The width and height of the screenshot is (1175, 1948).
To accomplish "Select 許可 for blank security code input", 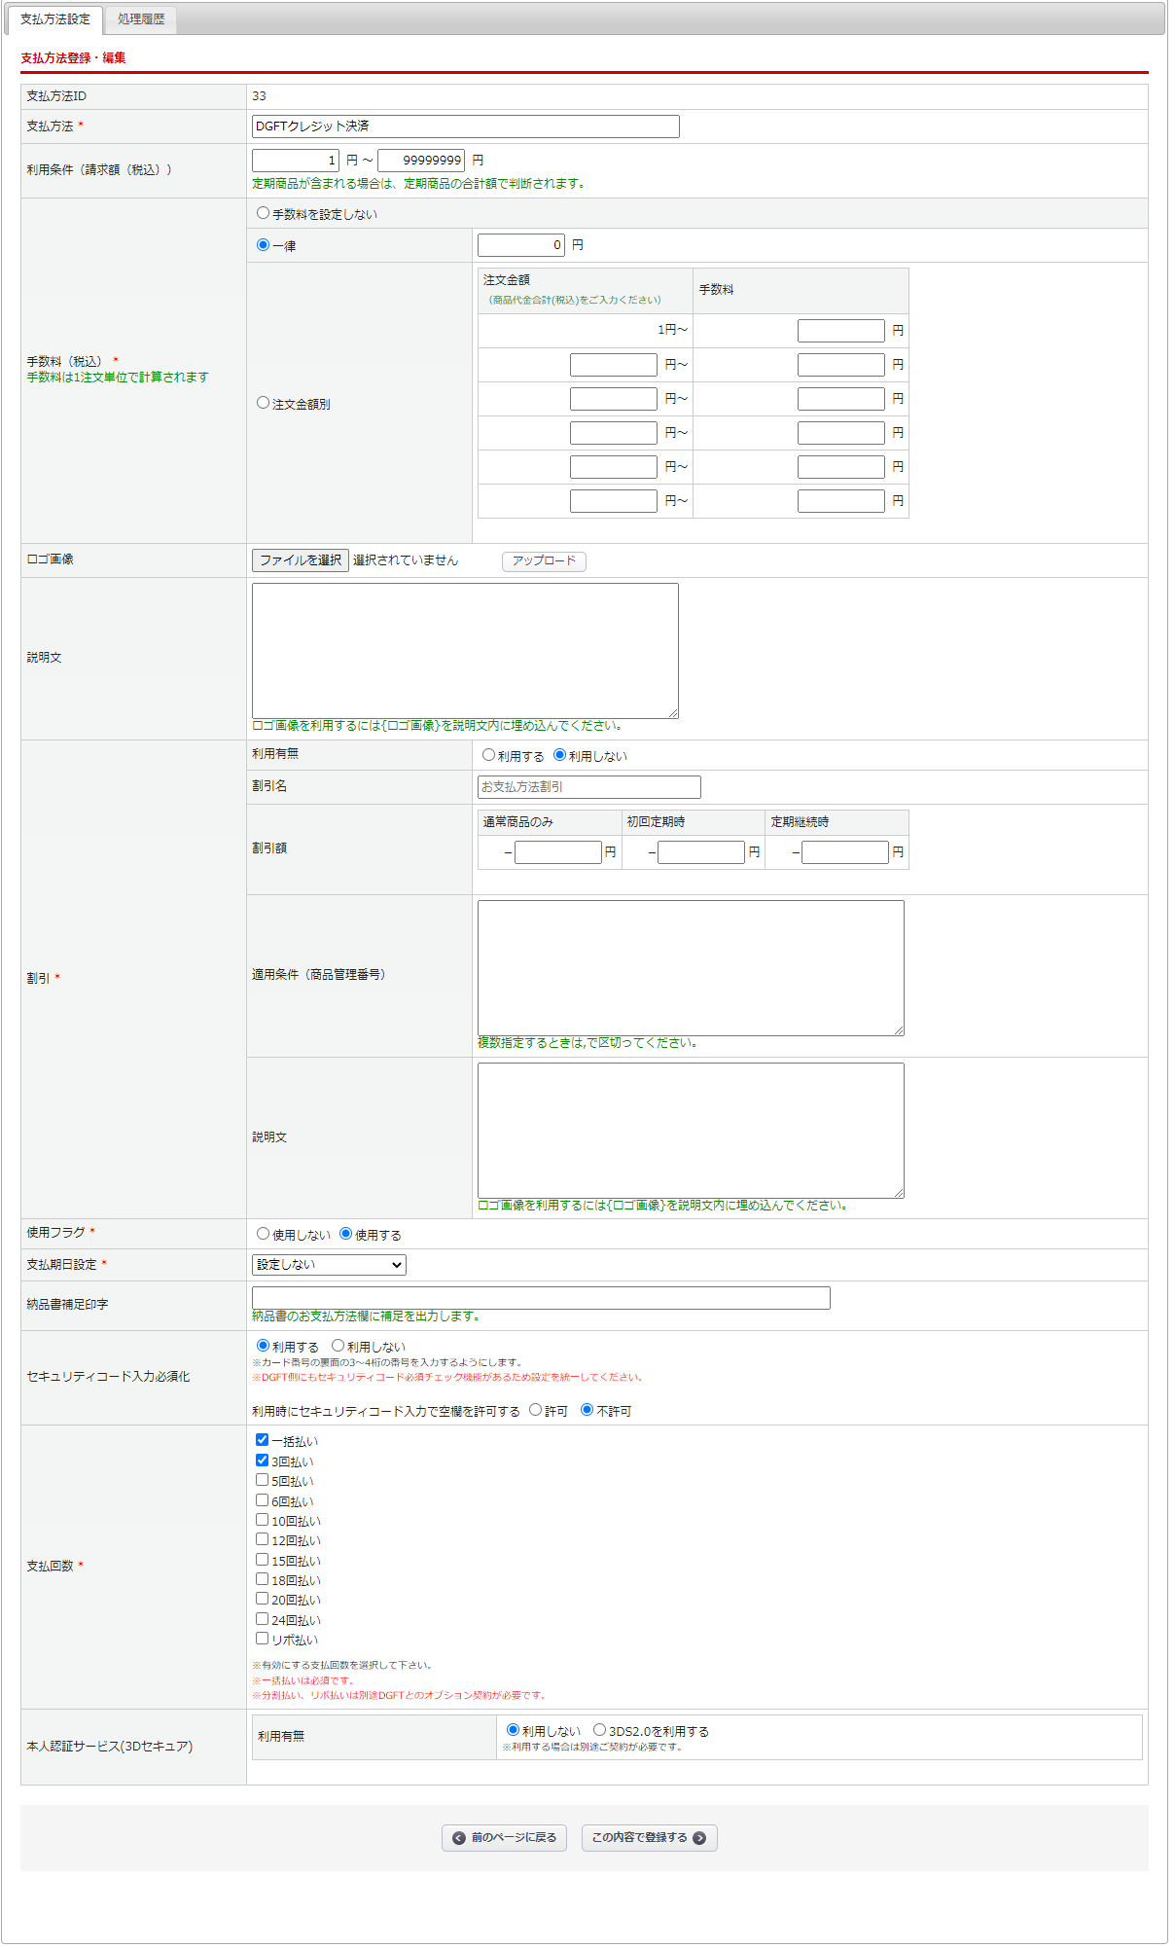I will click(x=535, y=1410).
